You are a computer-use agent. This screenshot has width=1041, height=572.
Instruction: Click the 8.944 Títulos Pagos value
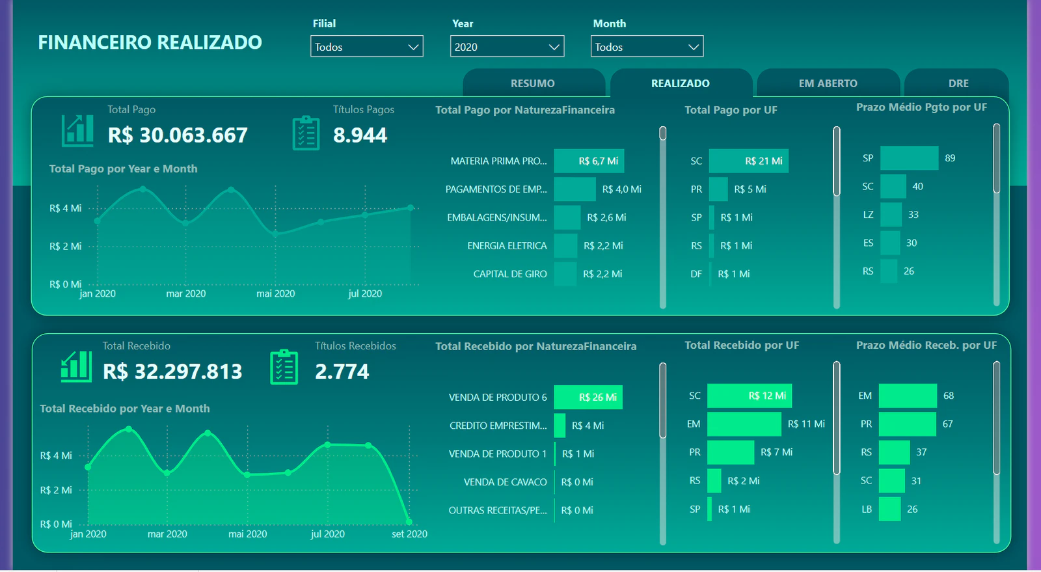[360, 135]
